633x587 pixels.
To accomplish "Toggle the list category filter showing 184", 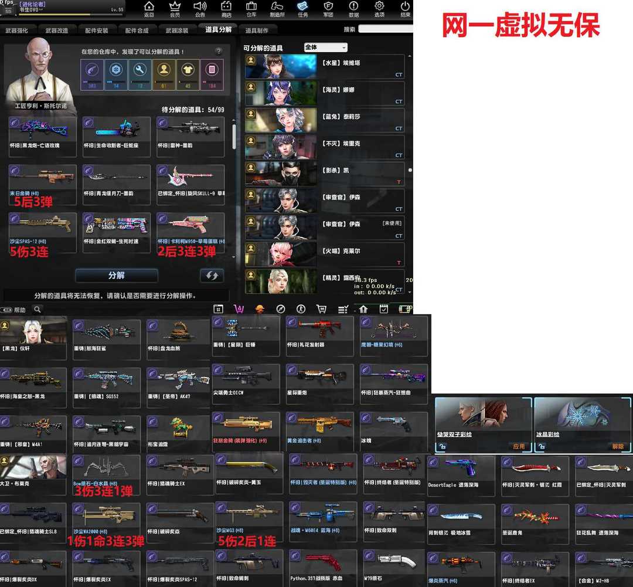I will [212, 74].
